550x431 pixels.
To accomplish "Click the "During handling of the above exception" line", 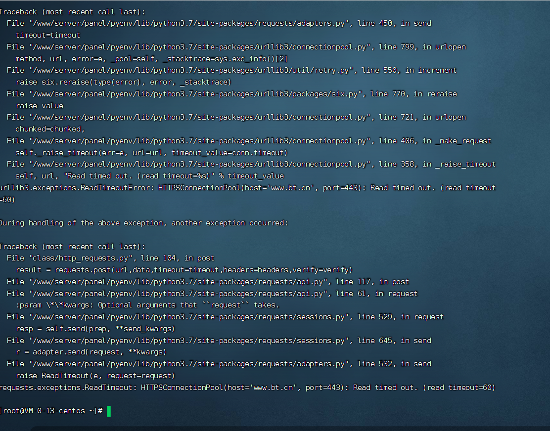I will pyautogui.click(x=144, y=223).
